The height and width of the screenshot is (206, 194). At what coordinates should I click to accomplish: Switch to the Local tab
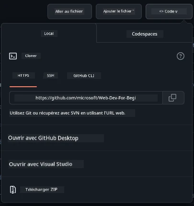(x=49, y=33)
